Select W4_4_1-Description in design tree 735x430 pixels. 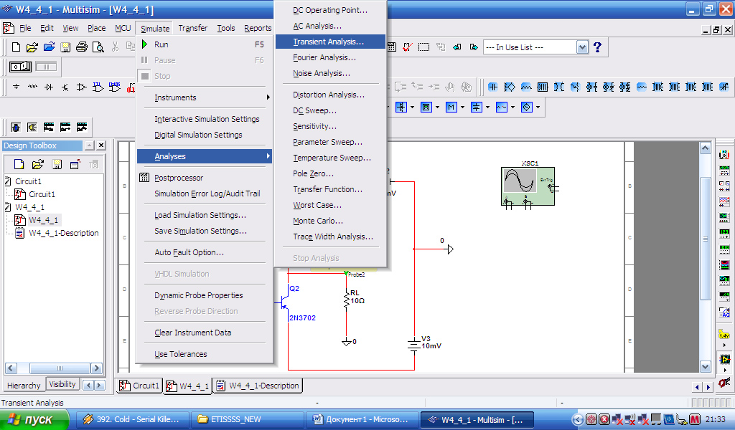(63, 233)
